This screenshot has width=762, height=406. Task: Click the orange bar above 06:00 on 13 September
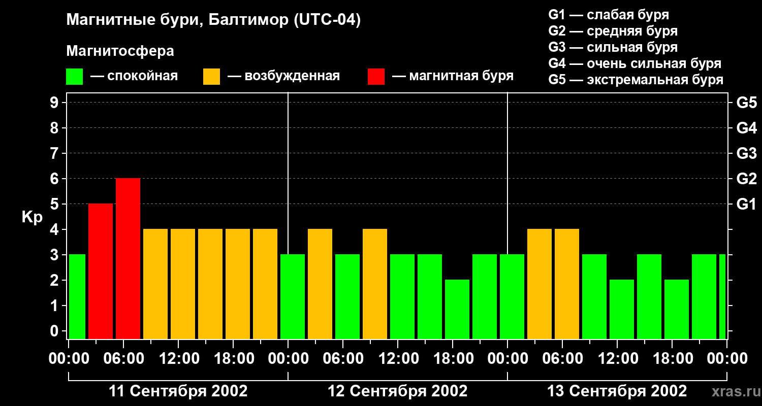point(567,284)
